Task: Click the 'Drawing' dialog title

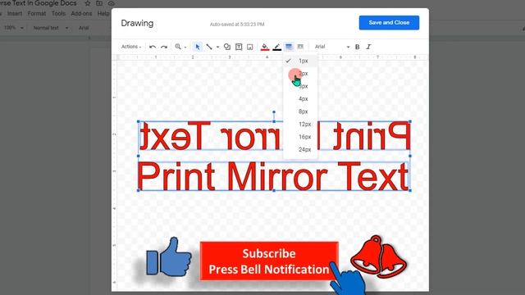Action: tap(137, 24)
